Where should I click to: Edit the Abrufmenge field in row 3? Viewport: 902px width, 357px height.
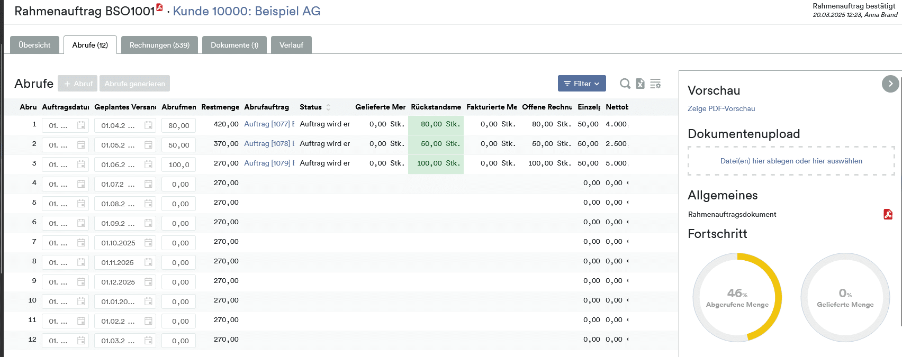coord(179,164)
